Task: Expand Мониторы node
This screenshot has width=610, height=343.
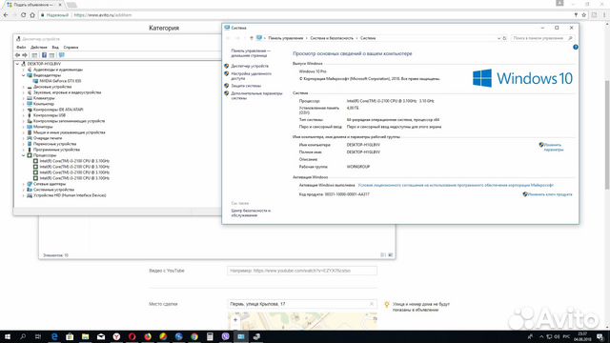Action: [23, 127]
